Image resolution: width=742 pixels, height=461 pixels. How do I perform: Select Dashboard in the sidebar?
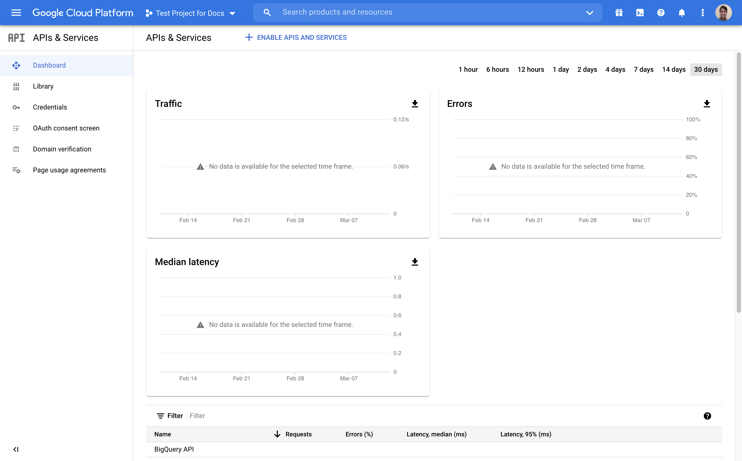coord(66,65)
